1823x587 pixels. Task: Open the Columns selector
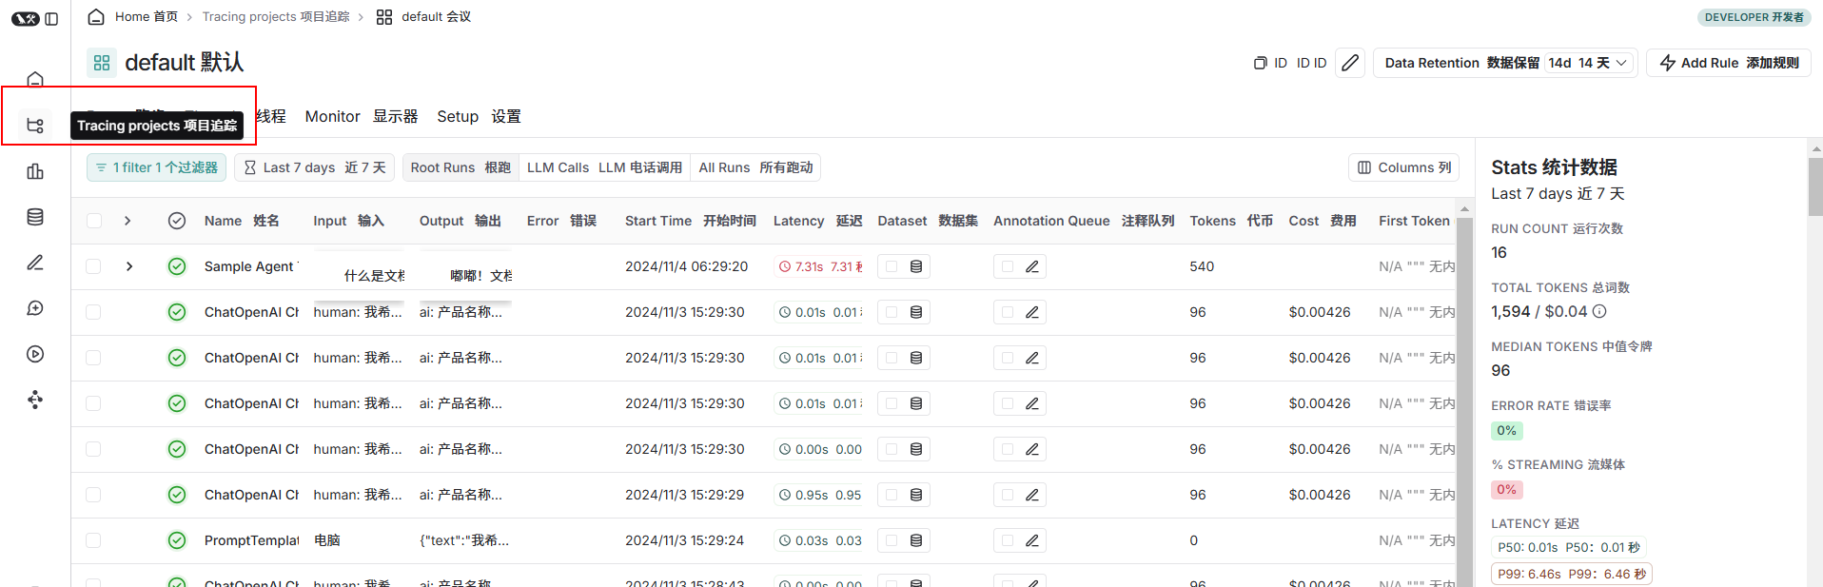pyautogui.click(x=1404, y=167)
